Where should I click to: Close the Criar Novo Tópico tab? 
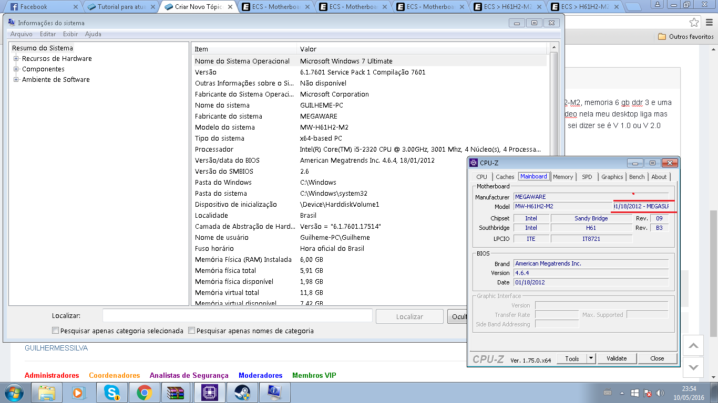(x=230, y=7)
